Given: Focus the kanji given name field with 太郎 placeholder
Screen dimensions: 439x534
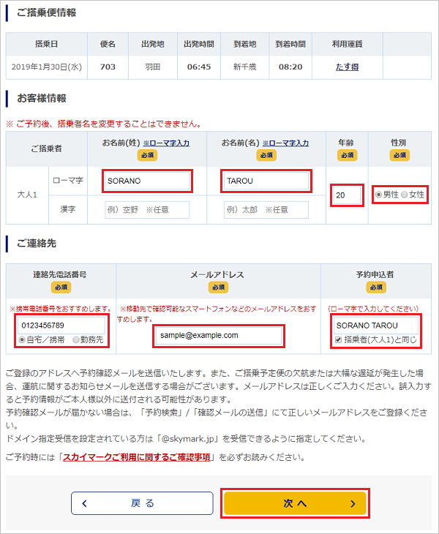Looking at the screenshot, I should [x=266, y=210].
